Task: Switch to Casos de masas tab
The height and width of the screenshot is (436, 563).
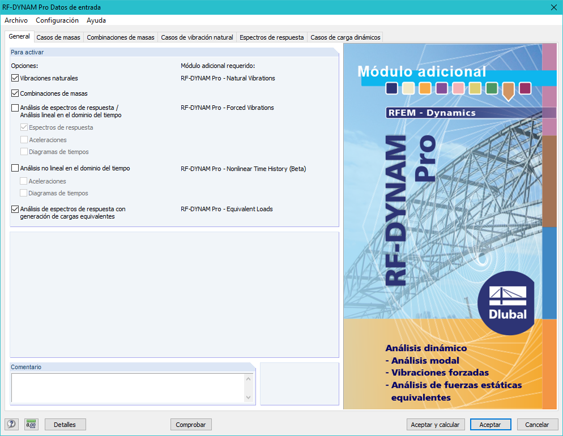Action: [58, 37]
